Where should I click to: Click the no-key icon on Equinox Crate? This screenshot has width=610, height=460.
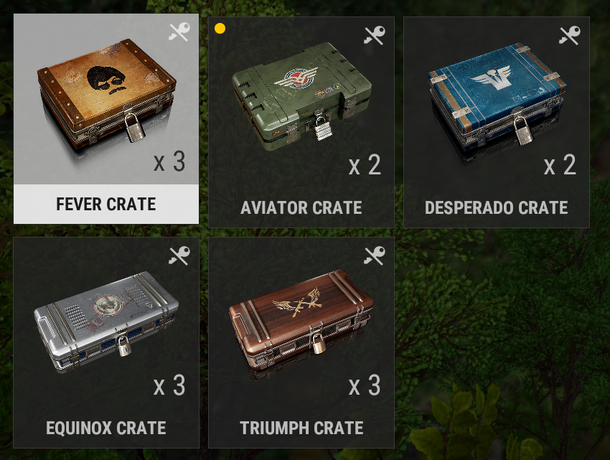[179, 255]
